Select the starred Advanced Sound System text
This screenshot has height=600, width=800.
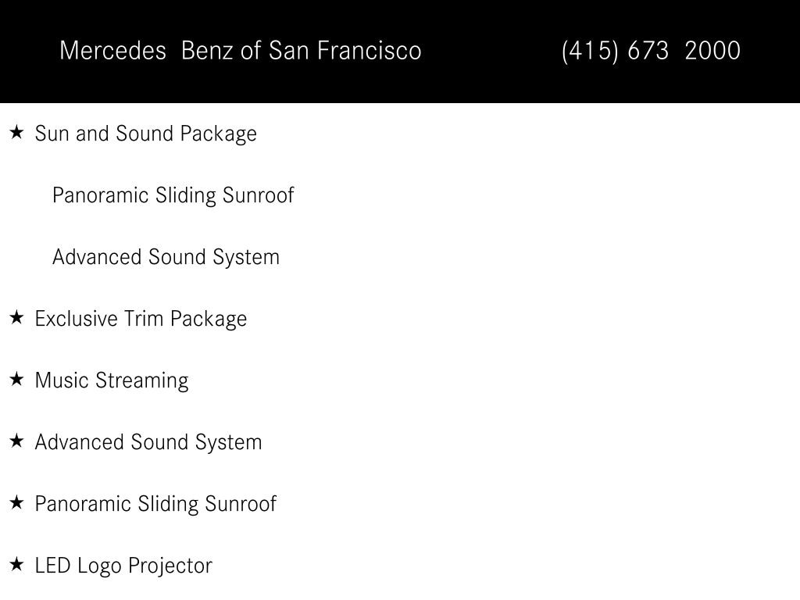148,442
